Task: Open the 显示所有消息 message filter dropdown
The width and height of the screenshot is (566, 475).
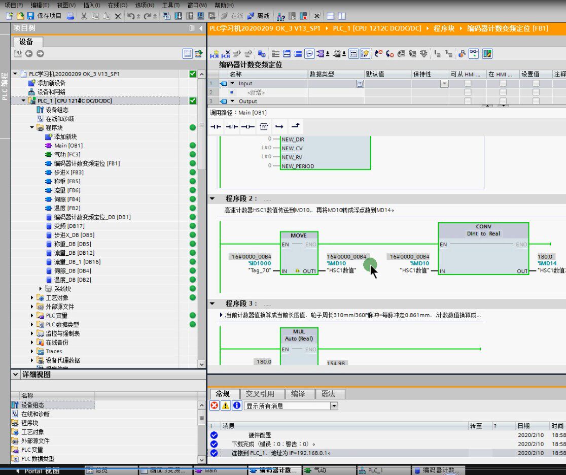Action: [334, 406]
